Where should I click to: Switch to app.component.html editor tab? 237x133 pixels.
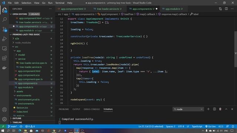tap(72, 9)
